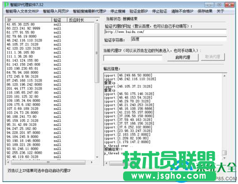
Task: Select the row 46.242.116.110:3128 in the IP list
Action: coord(24,40)
